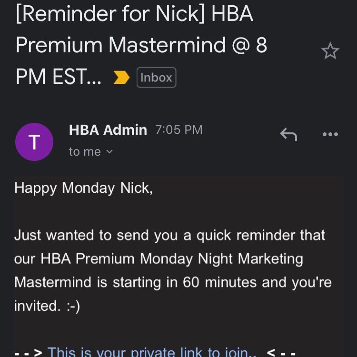This screenshot has width=357, height=357.
Task: Open "This is your private link to join"
Action: click(148, 352)
